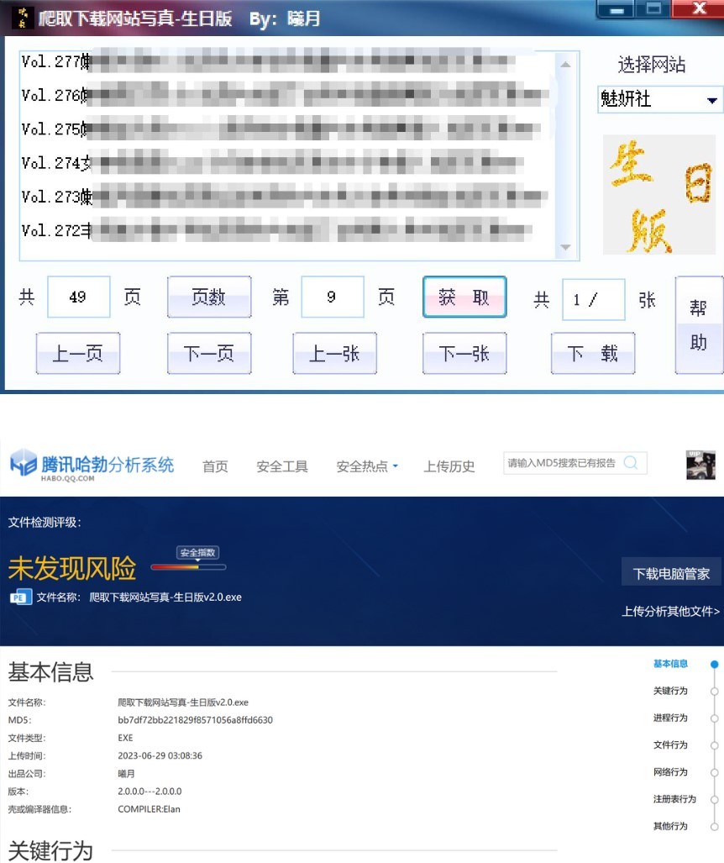Click the 生日版 golden image

(x=659, y=195)
